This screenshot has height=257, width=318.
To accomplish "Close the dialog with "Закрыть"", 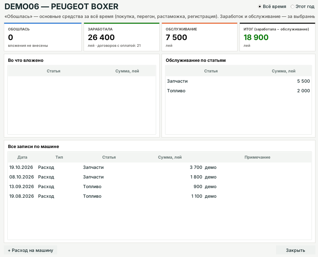I will point(295,250).
